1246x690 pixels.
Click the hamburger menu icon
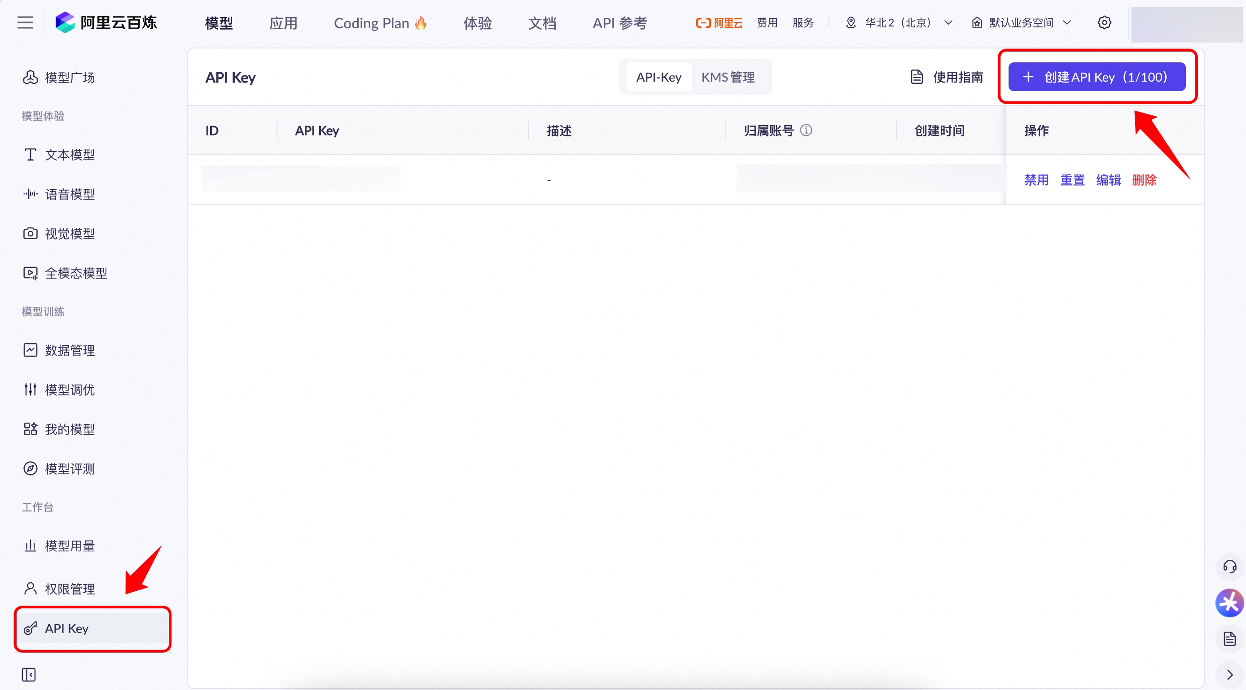click(25, 23)
